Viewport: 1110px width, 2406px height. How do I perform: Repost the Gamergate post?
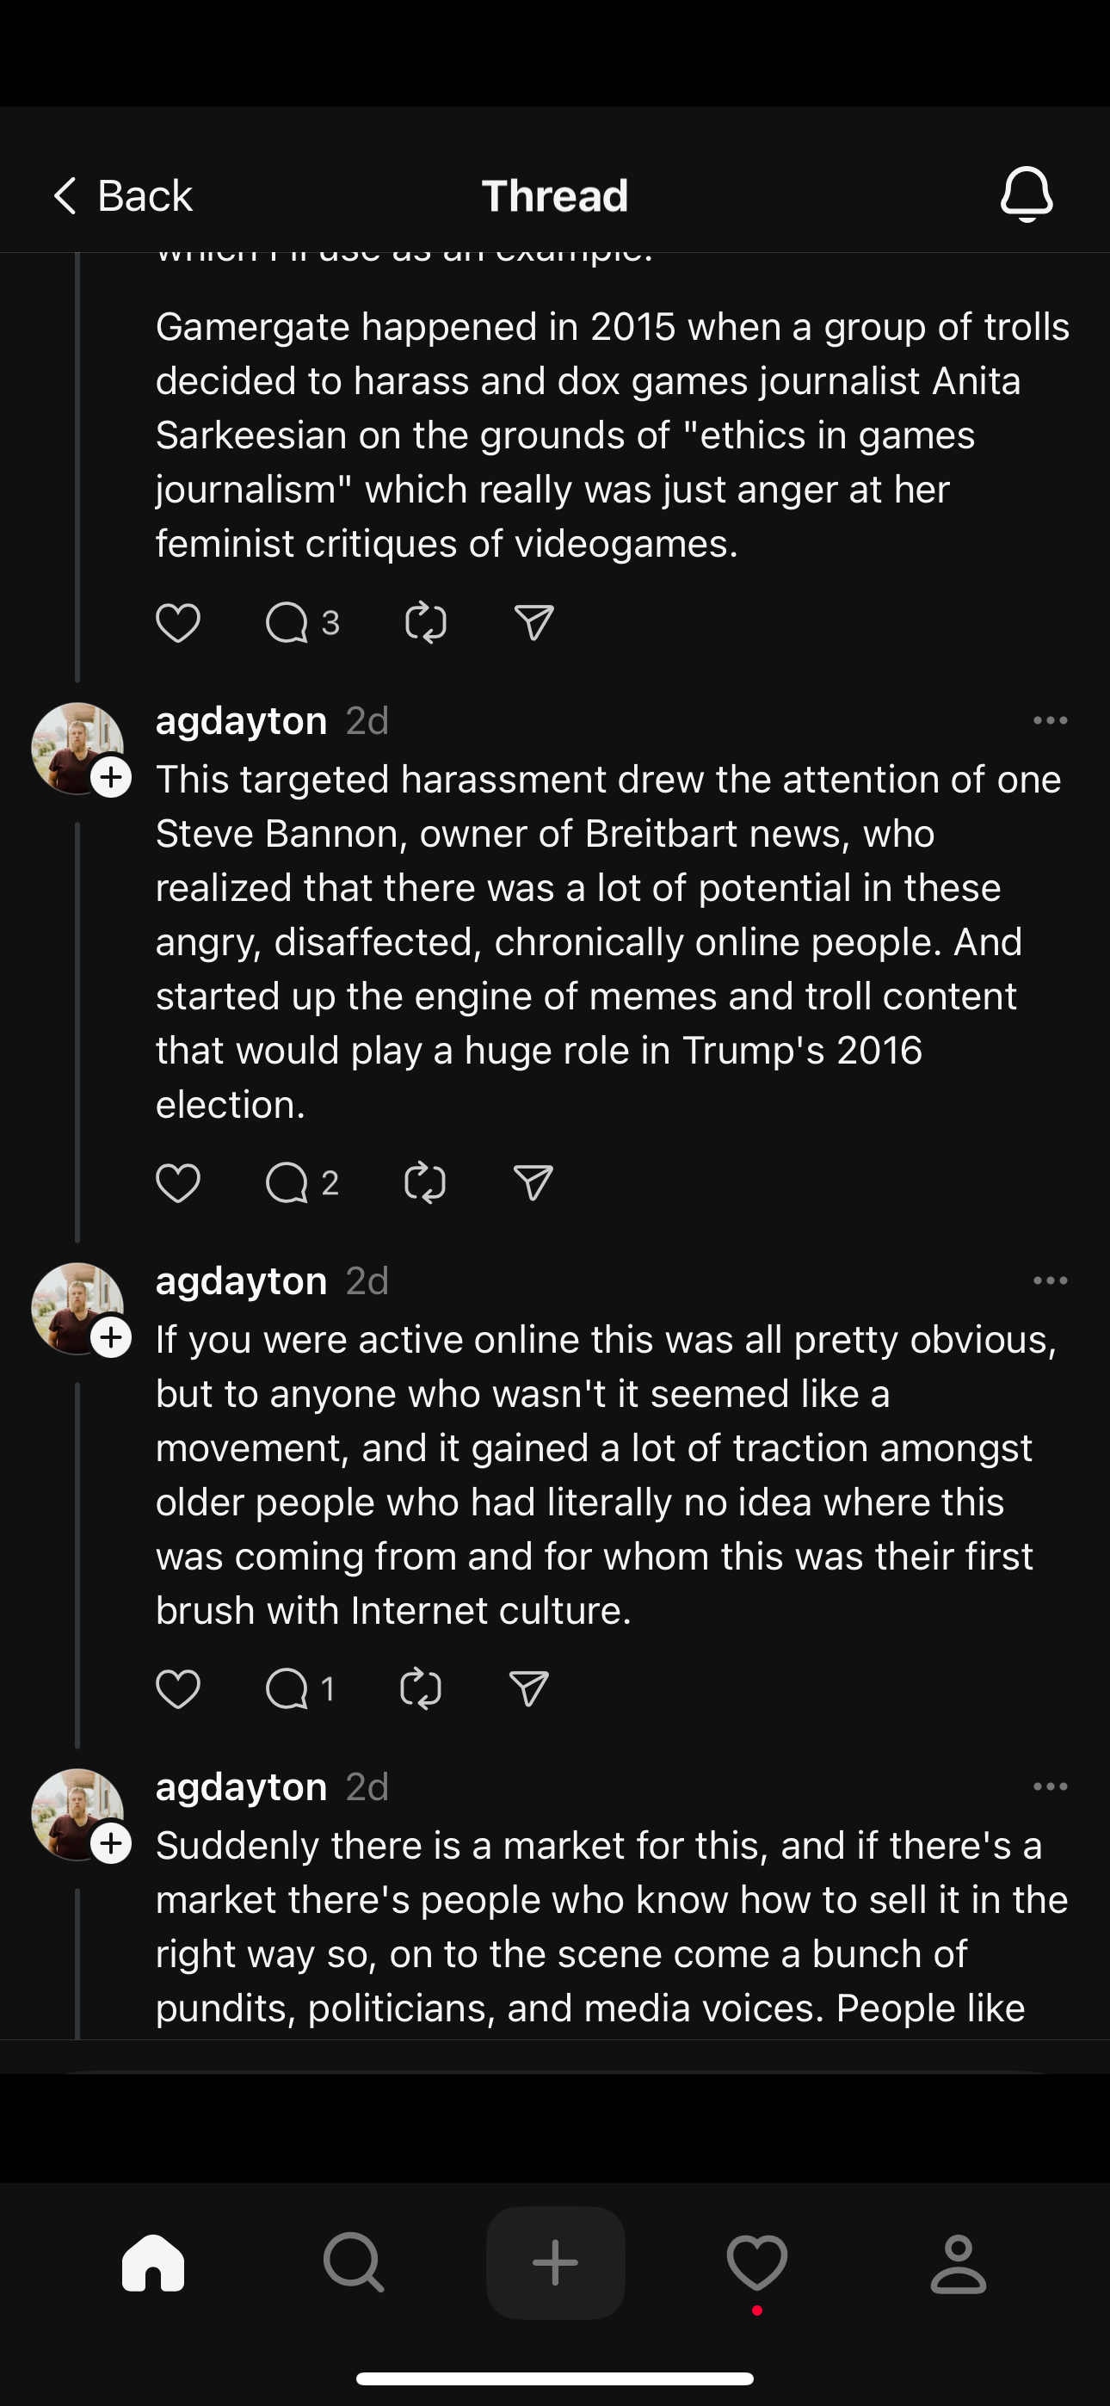pos(425,623)
